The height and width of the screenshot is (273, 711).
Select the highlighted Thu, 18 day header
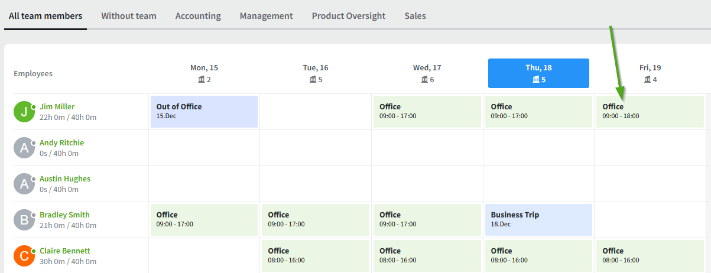click(x=538, y=73)
